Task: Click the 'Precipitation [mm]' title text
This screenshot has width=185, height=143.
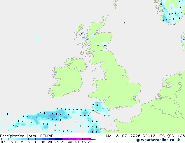Action: [x=19, y=136]
